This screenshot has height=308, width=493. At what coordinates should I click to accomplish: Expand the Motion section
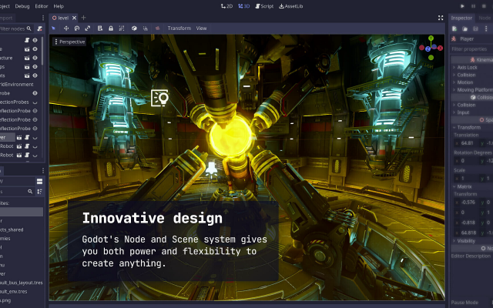[463, 82]
